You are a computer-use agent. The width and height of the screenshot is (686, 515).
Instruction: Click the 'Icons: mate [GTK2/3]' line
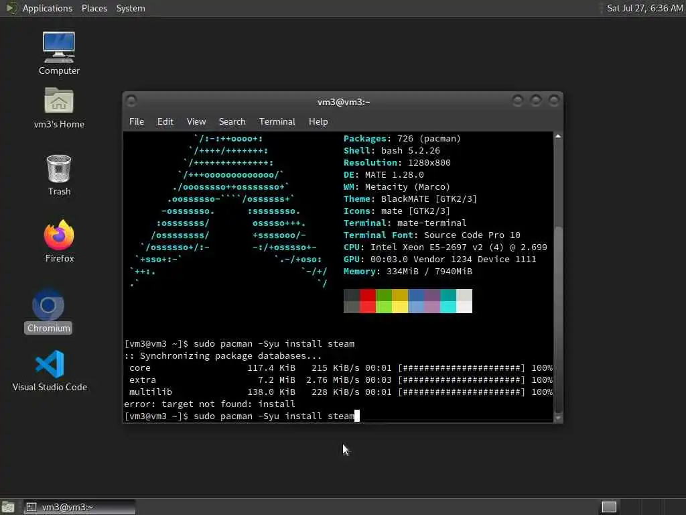pos(397,211)
